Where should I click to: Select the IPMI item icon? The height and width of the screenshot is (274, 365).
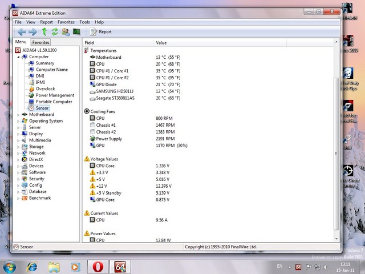pos(31,82)
